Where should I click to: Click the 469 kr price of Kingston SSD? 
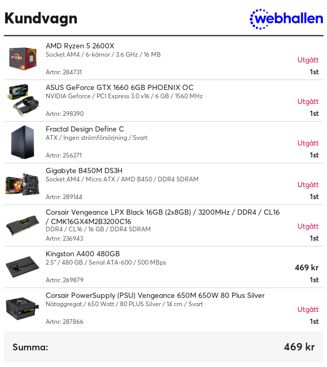(307, 268)
